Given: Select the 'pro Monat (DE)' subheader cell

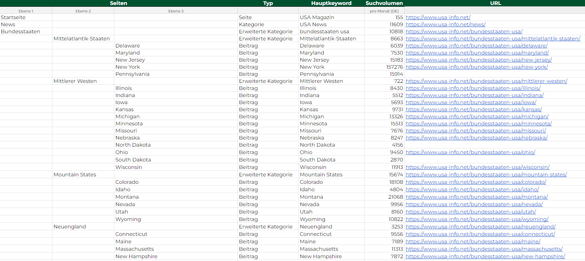Looking at the screenshot, I should click(x=384, y=11).
